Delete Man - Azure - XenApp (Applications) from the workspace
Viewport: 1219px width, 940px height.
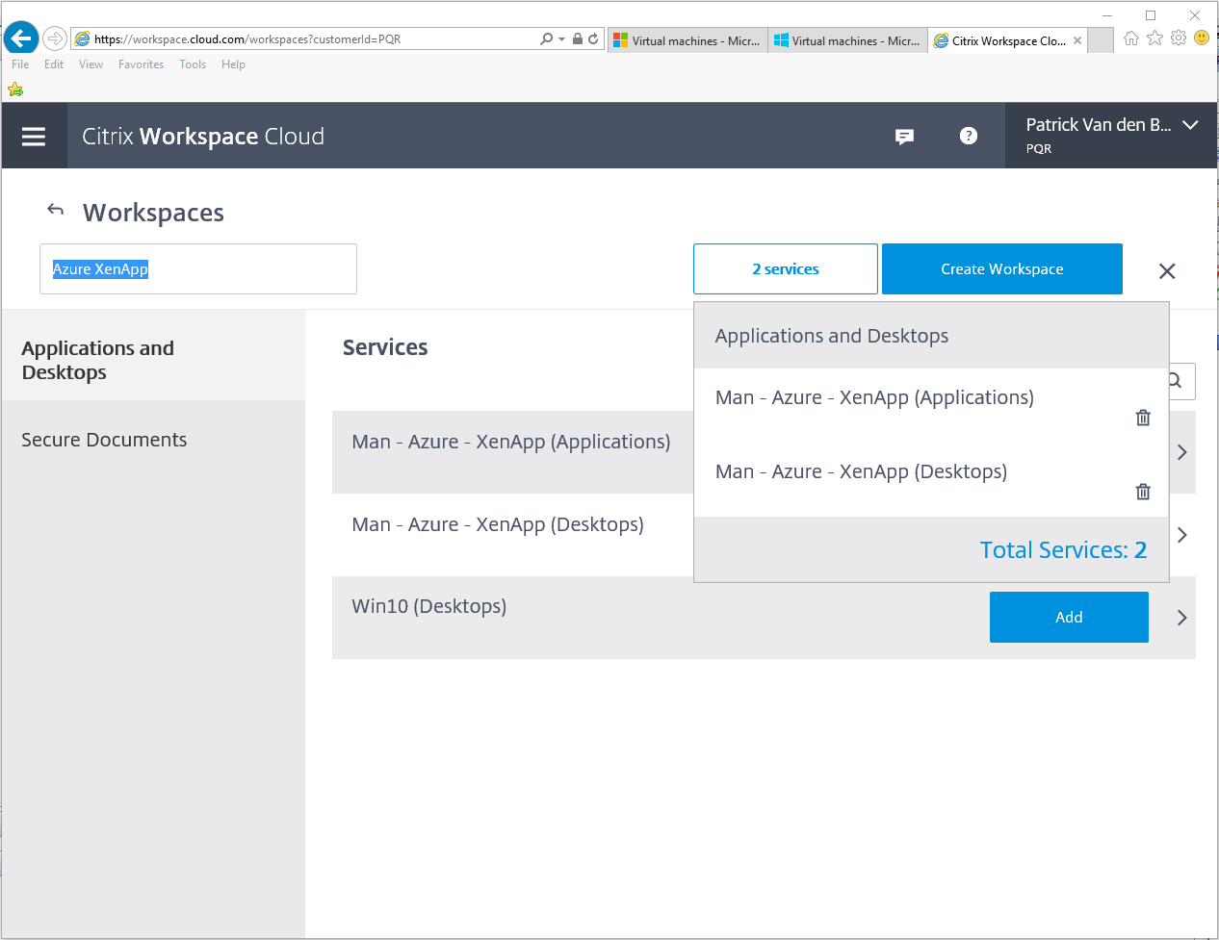click(x=1143, y=418)
